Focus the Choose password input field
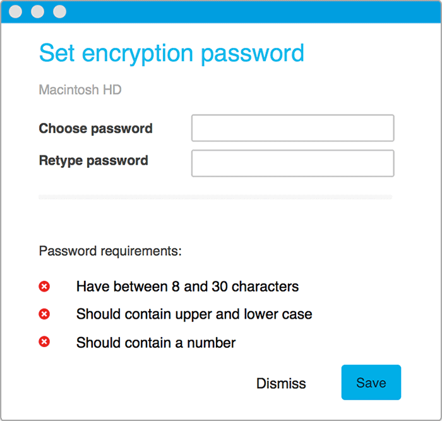This screenshot has height=421, width=442. [292, 128]
